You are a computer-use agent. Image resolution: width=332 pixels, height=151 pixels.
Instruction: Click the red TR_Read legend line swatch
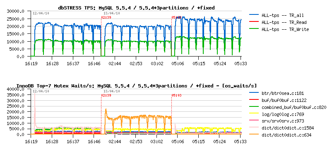[254, 22]
